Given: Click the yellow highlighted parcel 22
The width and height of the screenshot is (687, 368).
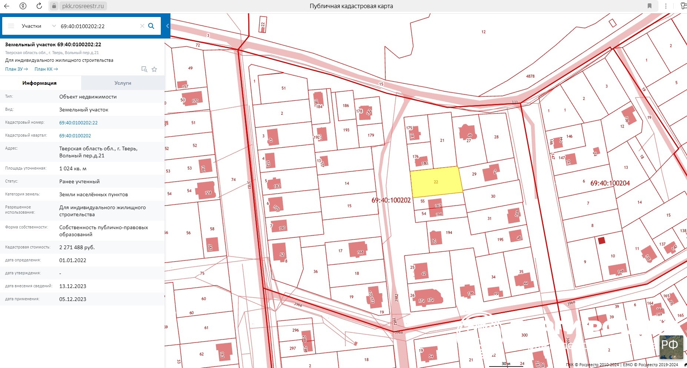Looking at the screenshot, I should (x=436, y=182).
